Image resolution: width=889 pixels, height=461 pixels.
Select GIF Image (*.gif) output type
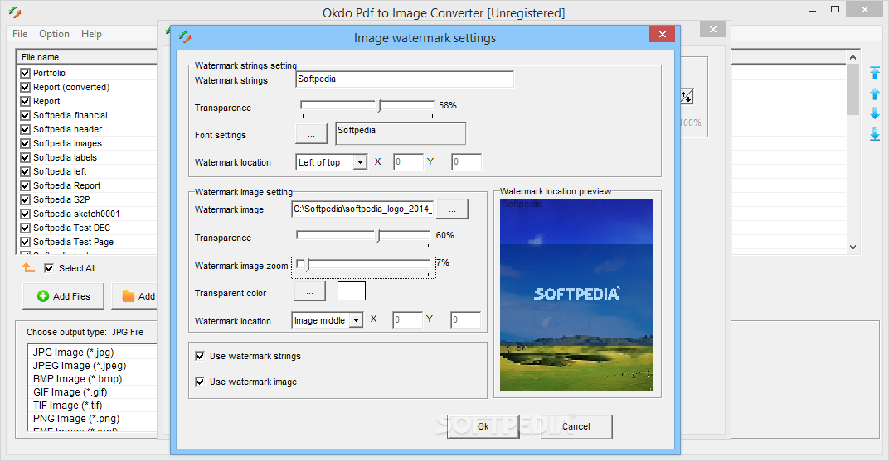70,392
